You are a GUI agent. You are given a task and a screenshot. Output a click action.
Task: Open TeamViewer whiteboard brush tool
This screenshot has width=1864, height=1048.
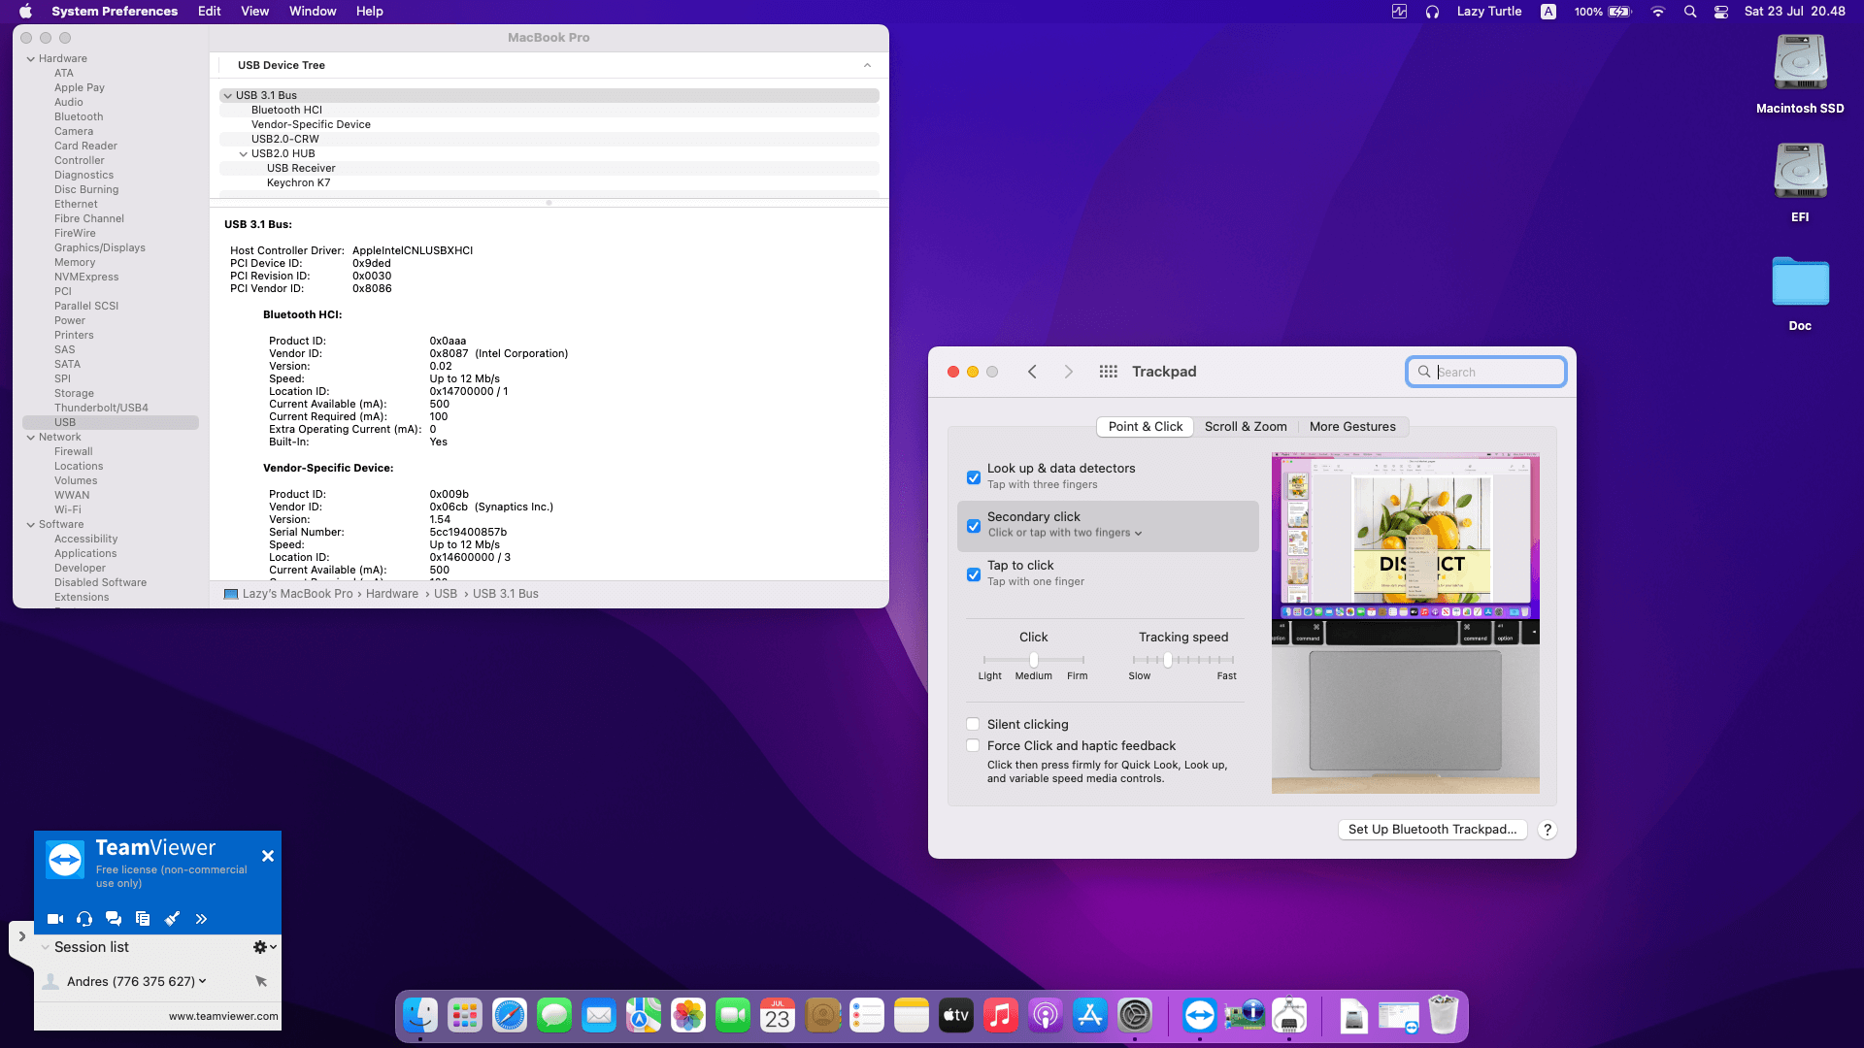click(172, 919)
